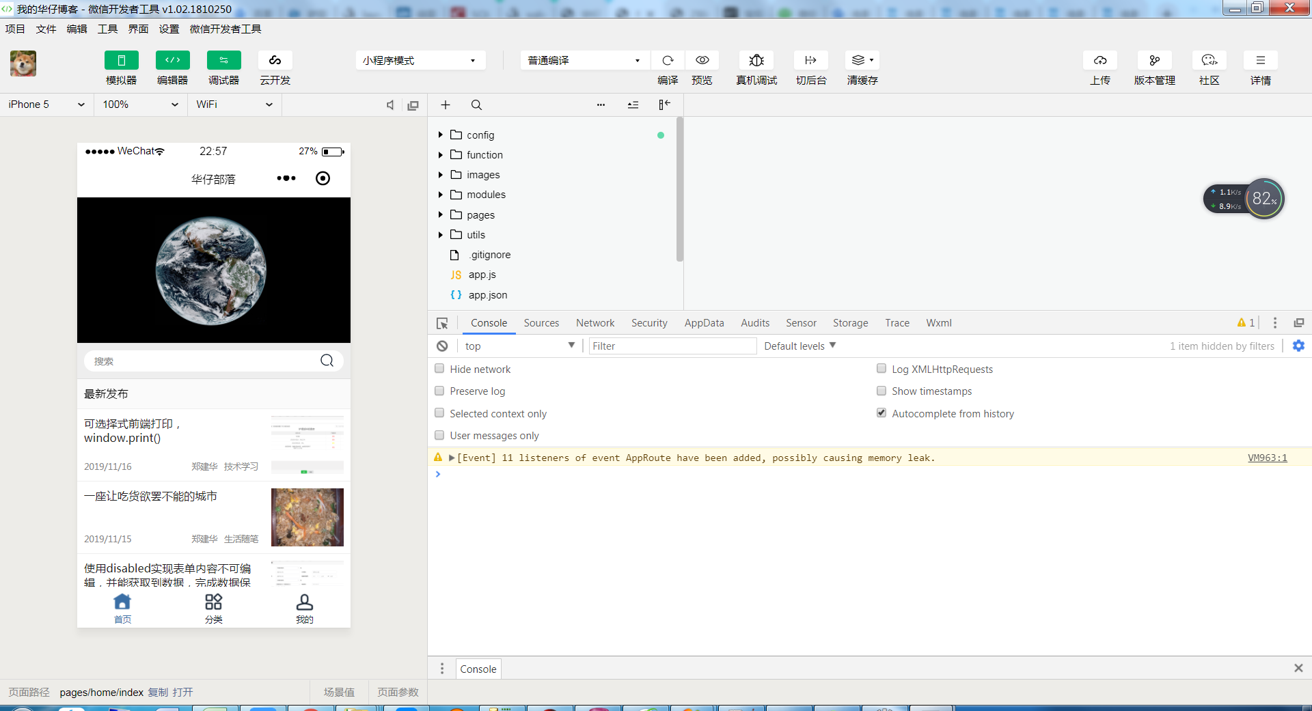
Task: Click the compile refresh icon
Action: (668, 60)
